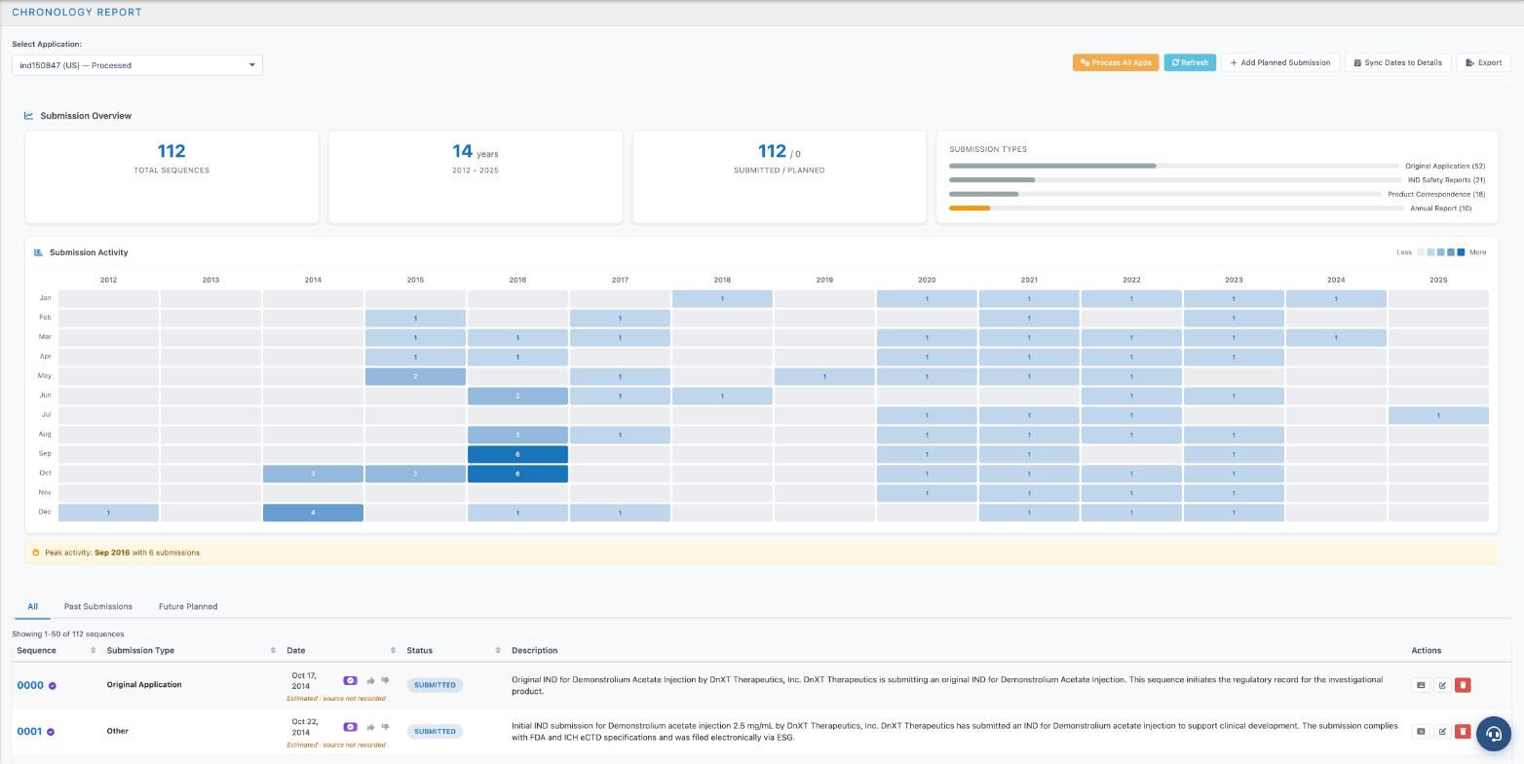The width and height of the screenshot is (1524, 764).
Task: Open sequence 0001 link
Action: click(x=29, y=731)
